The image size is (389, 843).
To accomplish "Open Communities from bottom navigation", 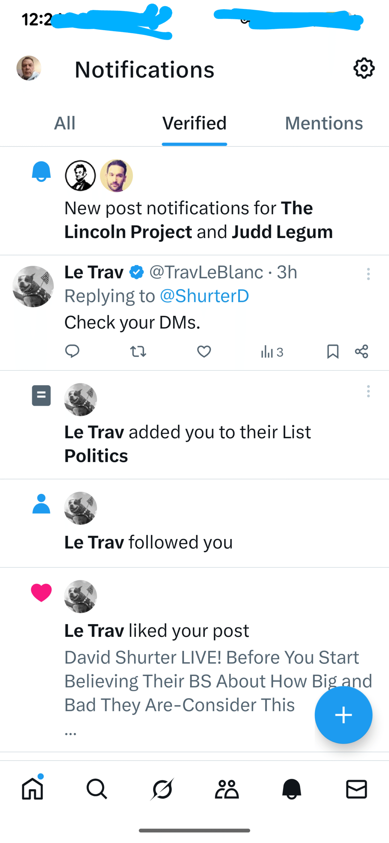I will (227, 789).
